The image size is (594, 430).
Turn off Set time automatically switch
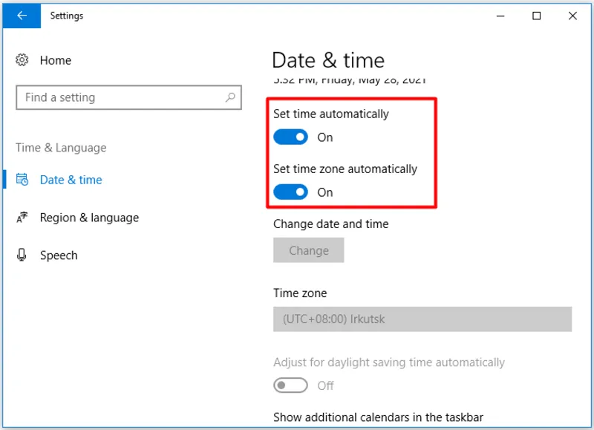pyautogui.click(x=290, y=137)
